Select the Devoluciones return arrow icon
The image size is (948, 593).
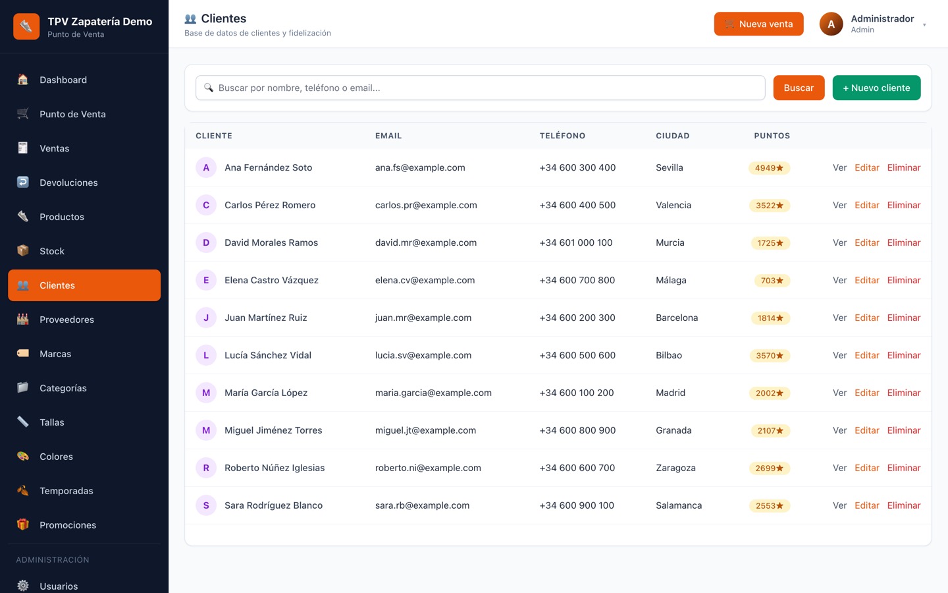point(23,183)
